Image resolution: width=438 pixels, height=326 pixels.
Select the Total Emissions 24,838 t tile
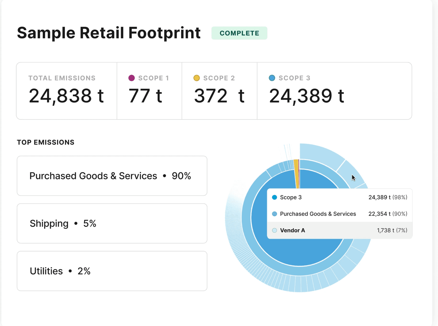coord(66,91)
